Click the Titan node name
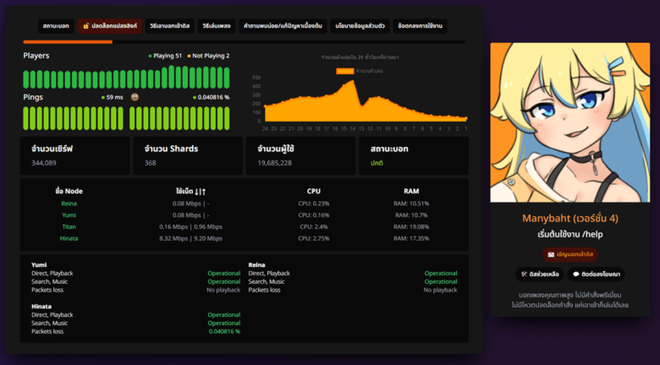 click(69, 227)
